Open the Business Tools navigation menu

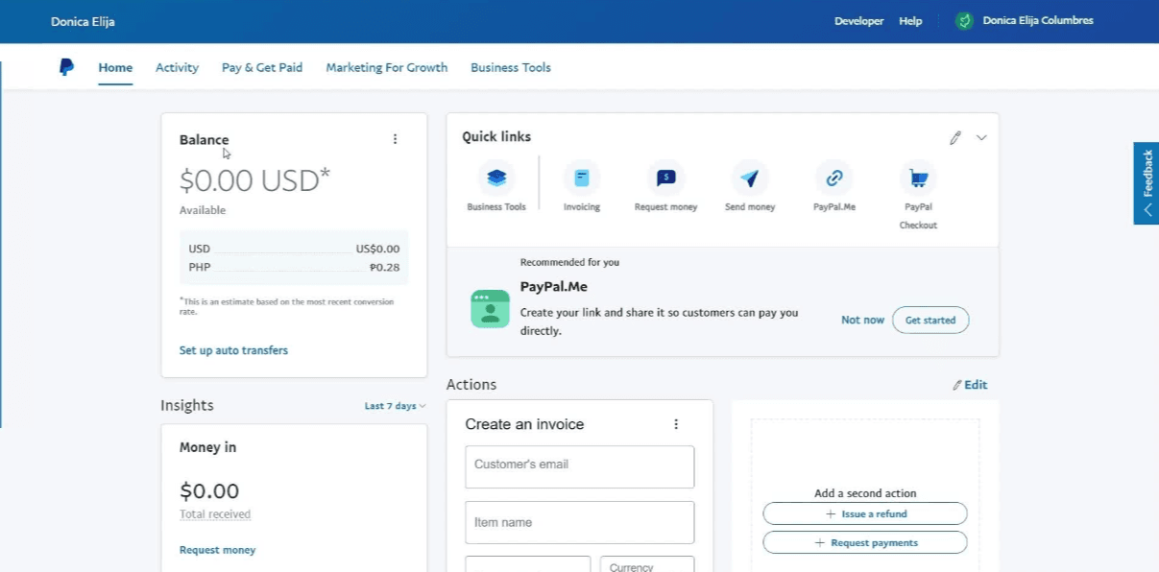pyautogui.click(x=511, y=68)
